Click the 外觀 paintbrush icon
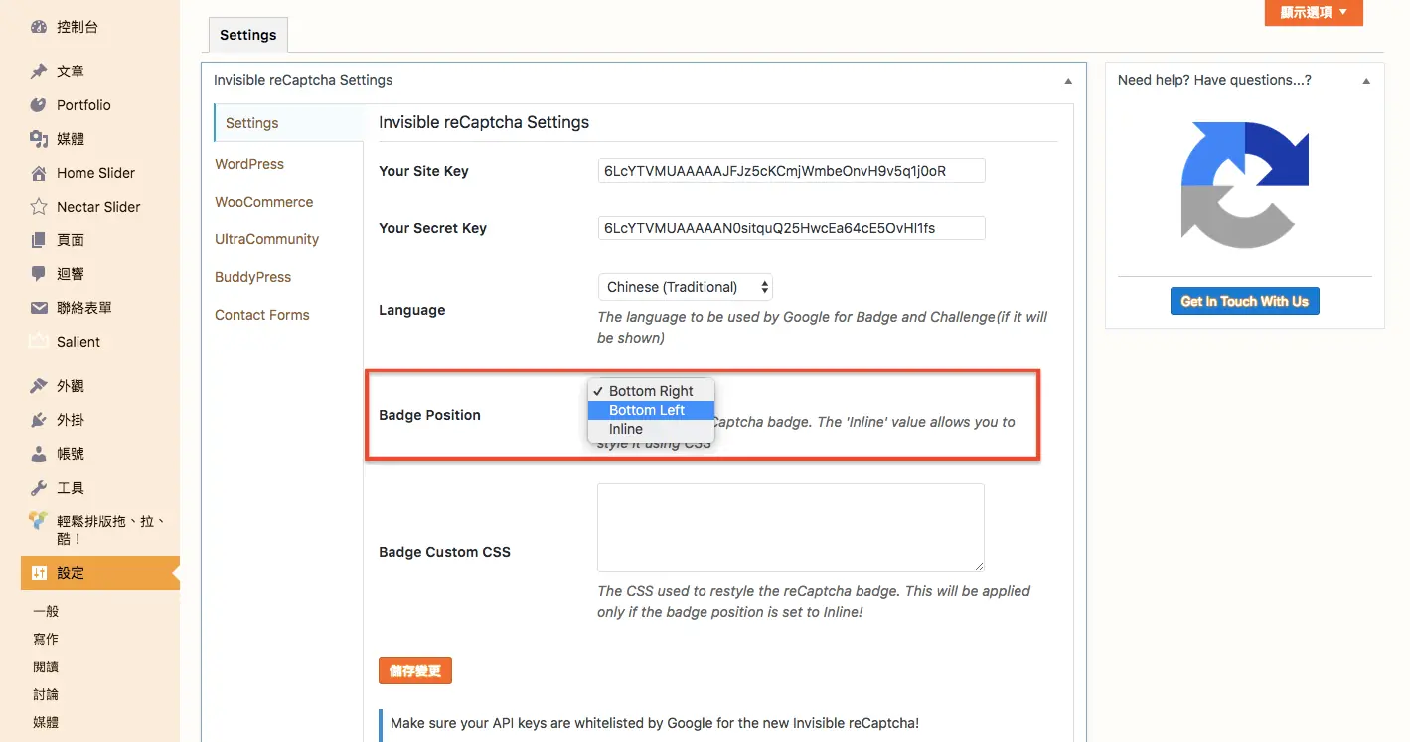The width and height of the screenshot is (1410, 742). 39,386
